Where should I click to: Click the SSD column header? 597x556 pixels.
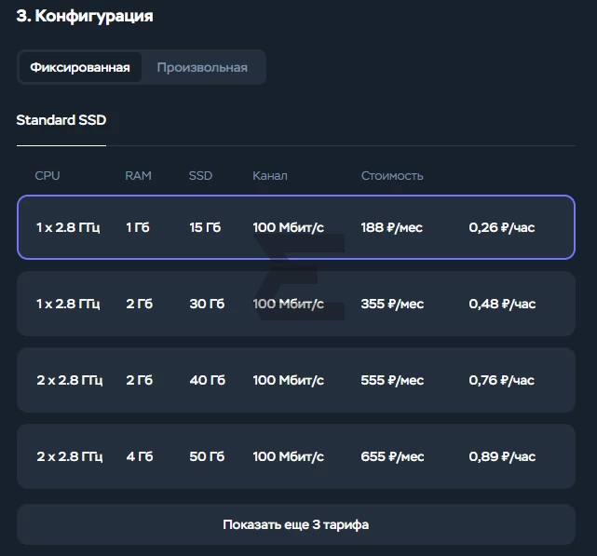pos(200,176)
